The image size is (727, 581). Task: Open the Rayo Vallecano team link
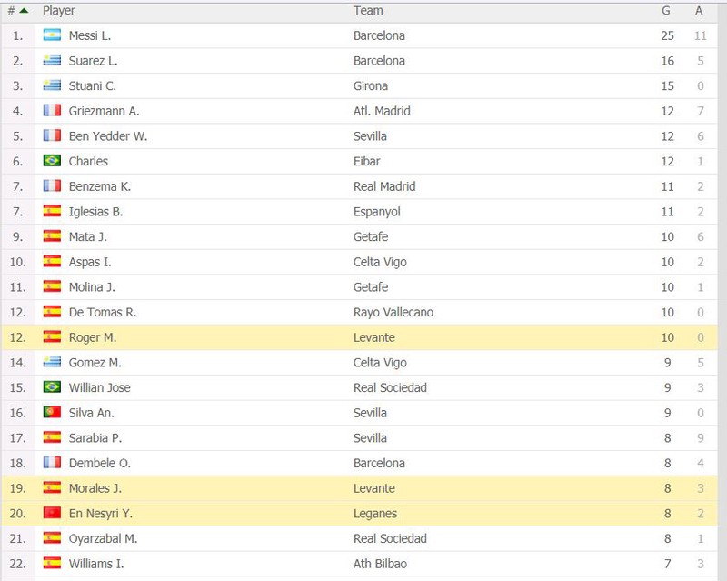click(x=393, y=312)
